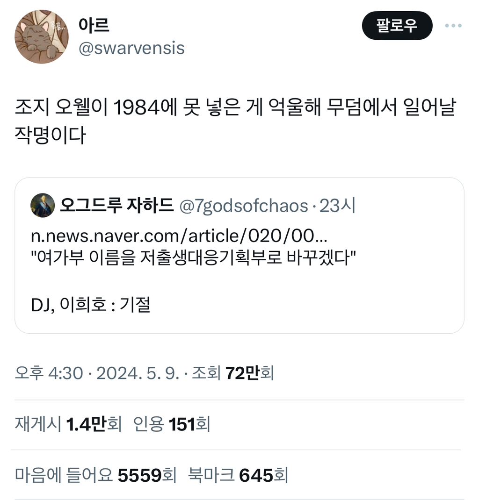Click the @7godsofchaos handle
The width and height of the screenshot is (479, 500).
244,206
